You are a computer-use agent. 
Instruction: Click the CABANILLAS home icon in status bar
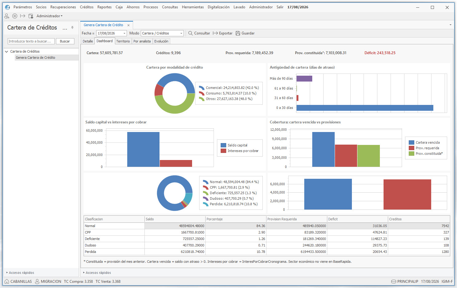[7, 282]
